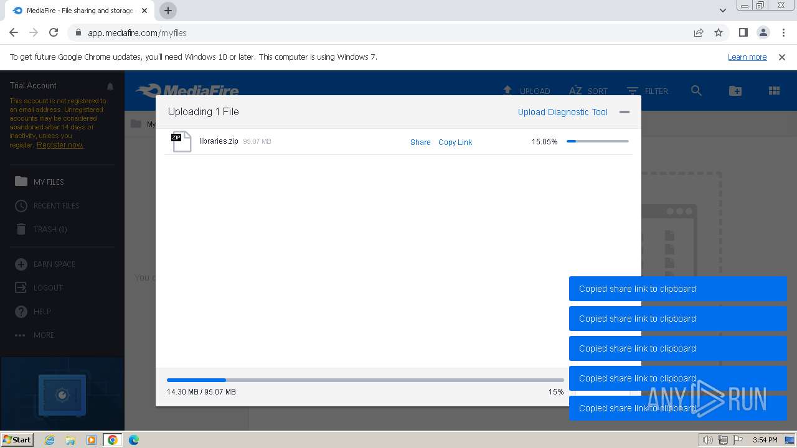This screenshot has height=448, width=797.
Task: Click the volume tray icon
Action: coord(707,440)
